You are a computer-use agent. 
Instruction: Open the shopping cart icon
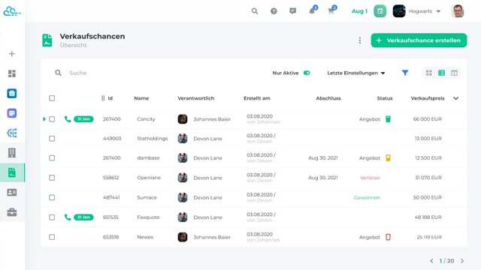pos(331,11)
